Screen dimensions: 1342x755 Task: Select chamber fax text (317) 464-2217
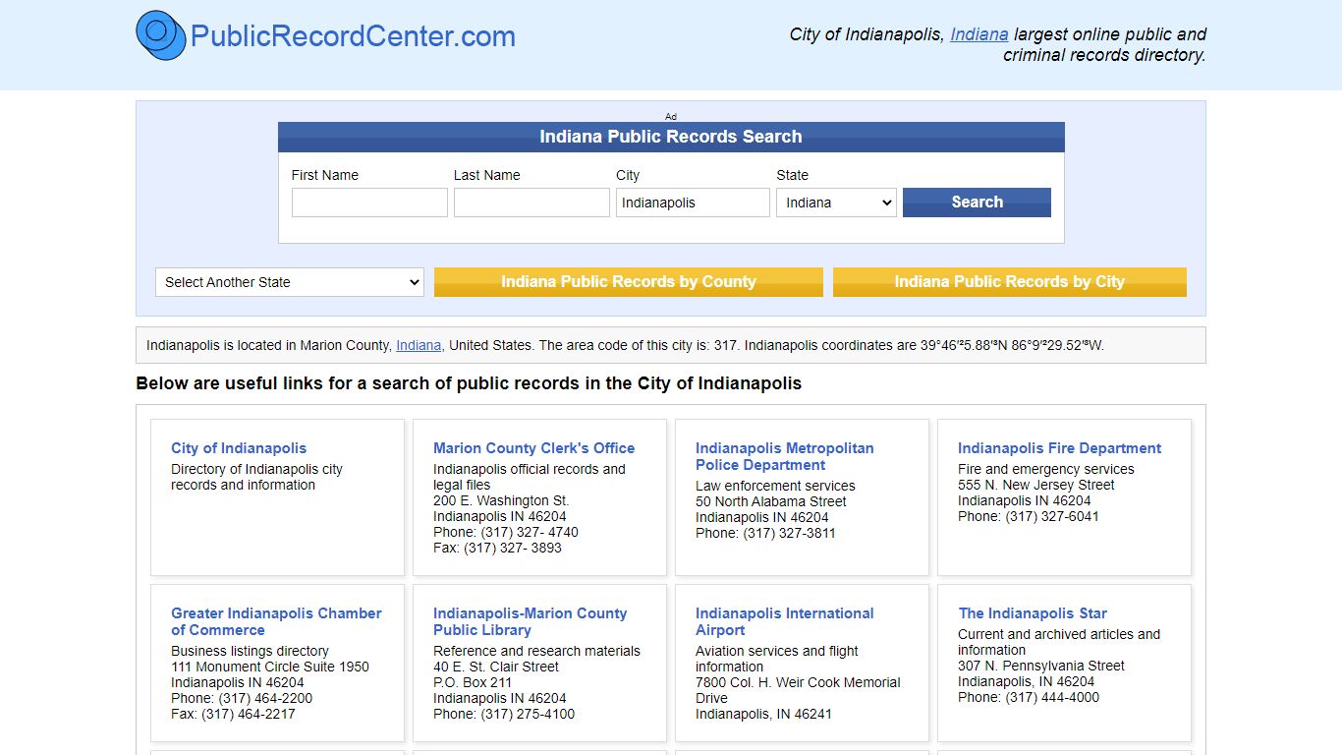249,714
